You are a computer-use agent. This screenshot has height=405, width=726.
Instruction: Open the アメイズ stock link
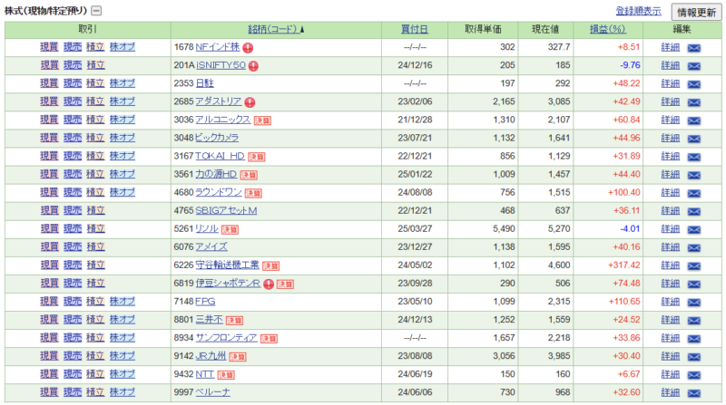point(211,246)
